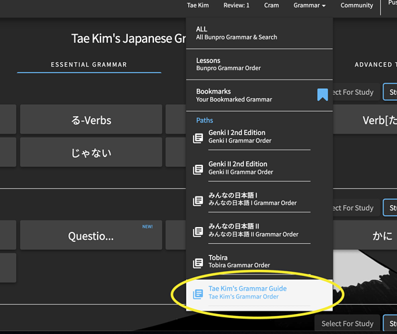Open the Verb[た grammar card
397x334 pixels.
pos(365,120)
